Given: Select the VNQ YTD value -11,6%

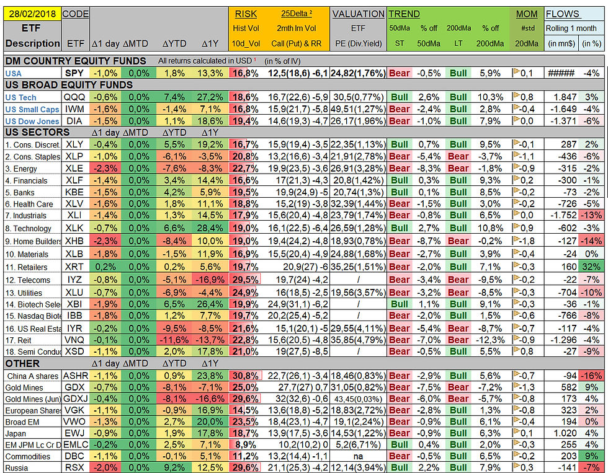Looking at the screenshot, I should point(174,340).
